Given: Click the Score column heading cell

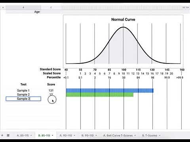Looking at the screenshot, I should (51, 84).
